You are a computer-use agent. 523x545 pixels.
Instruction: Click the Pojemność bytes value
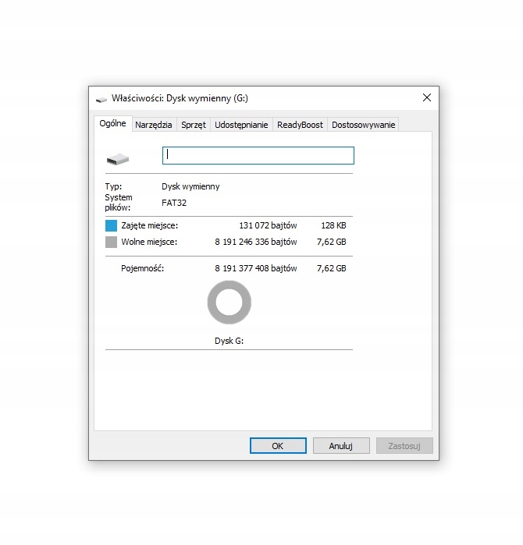coord(256,268)
